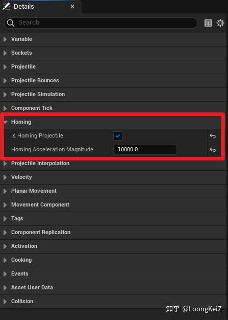
Task: Close the Details tab
Action: coord(72,7)
